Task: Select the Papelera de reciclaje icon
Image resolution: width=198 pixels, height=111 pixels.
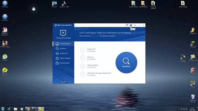Action: pos(193,98)
